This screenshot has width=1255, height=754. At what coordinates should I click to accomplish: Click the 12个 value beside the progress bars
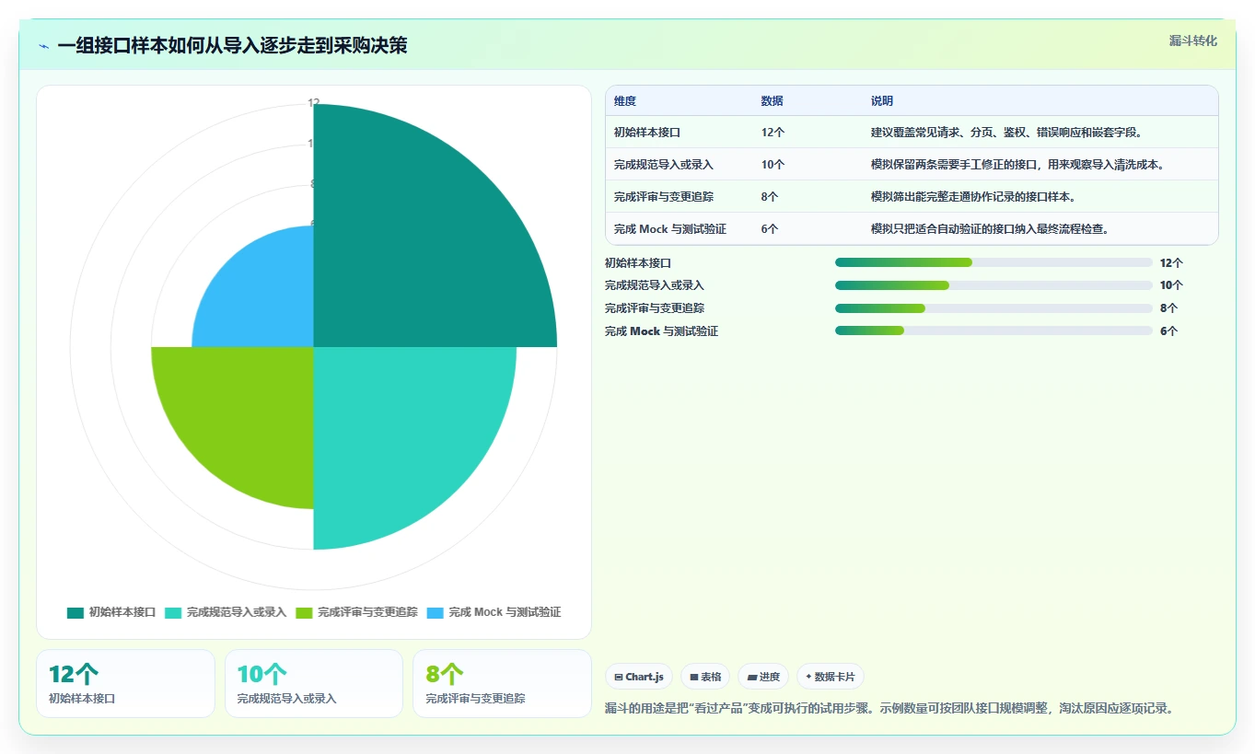click(1172, 262)
